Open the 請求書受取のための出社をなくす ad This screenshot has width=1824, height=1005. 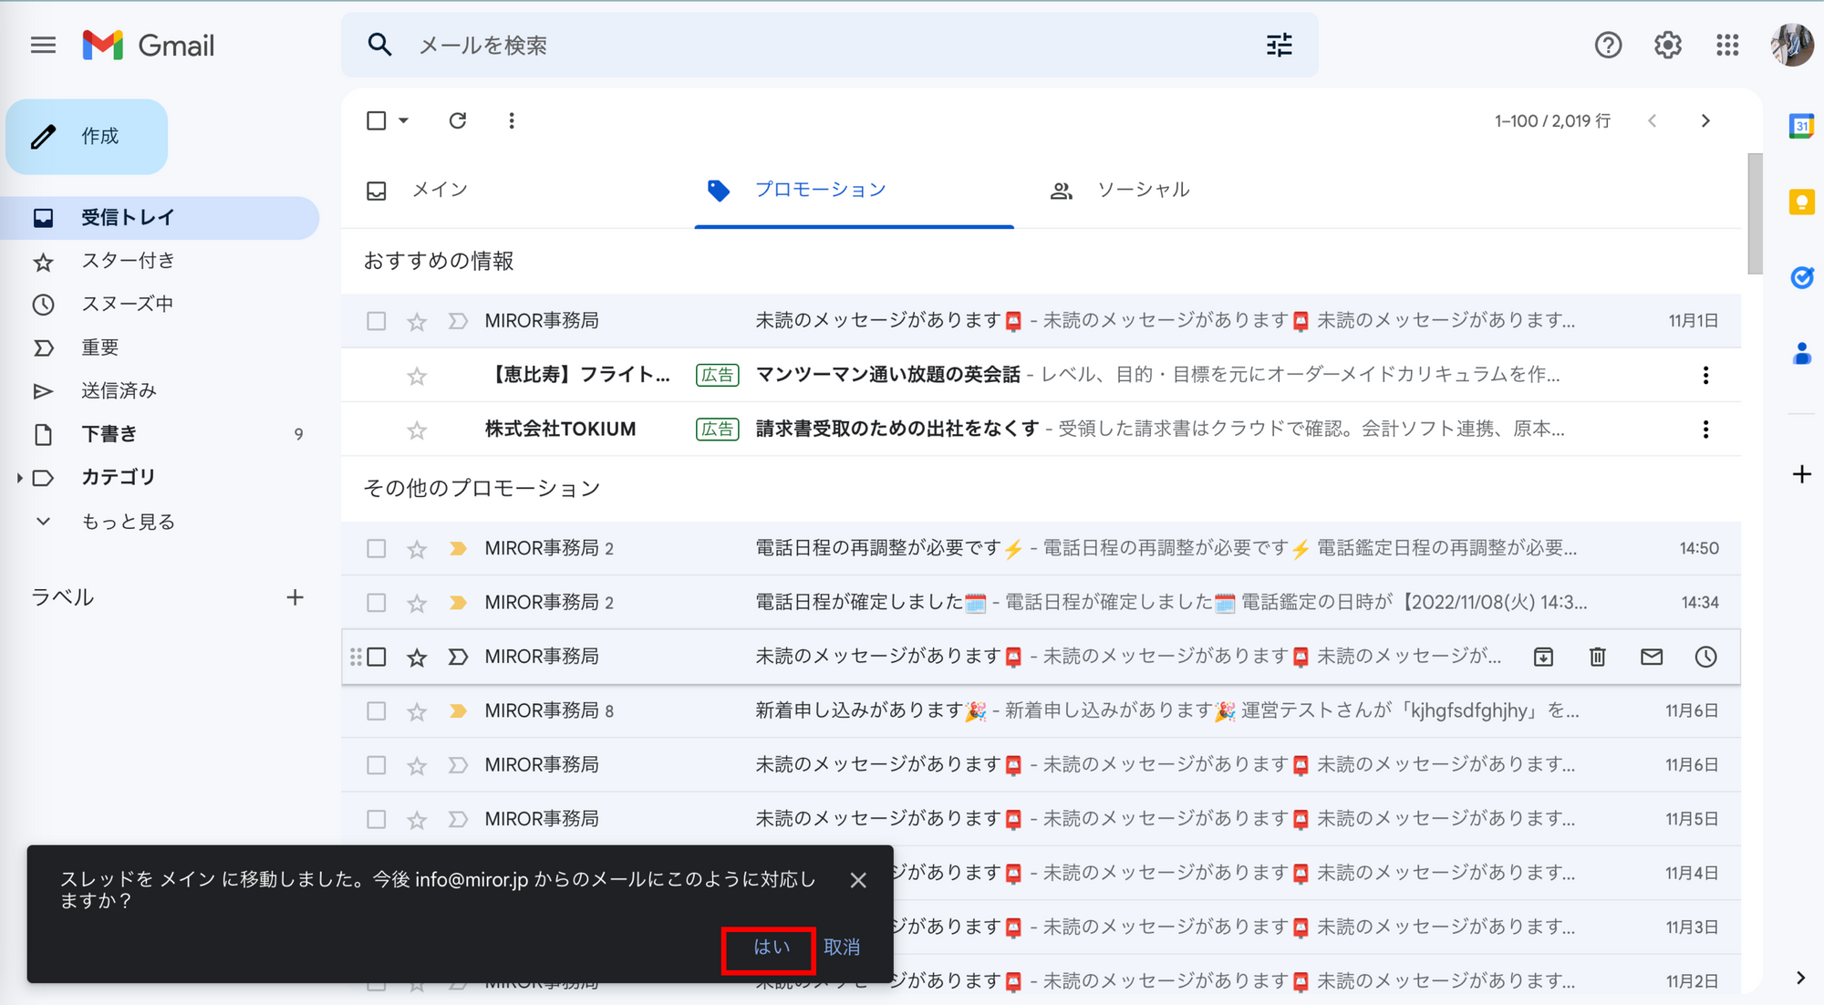click(x=1041, y=430)
